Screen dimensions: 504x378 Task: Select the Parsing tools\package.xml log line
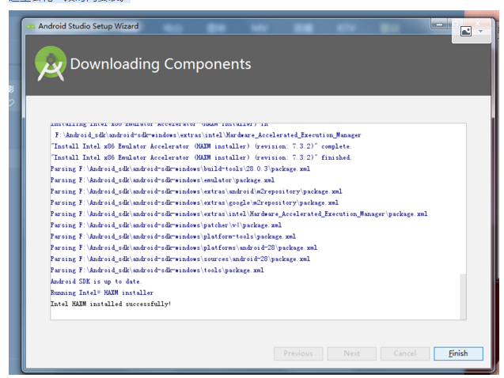pyautogui.click(x=157, y=270)
